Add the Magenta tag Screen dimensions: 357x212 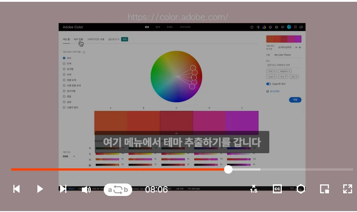coord(284,71)
